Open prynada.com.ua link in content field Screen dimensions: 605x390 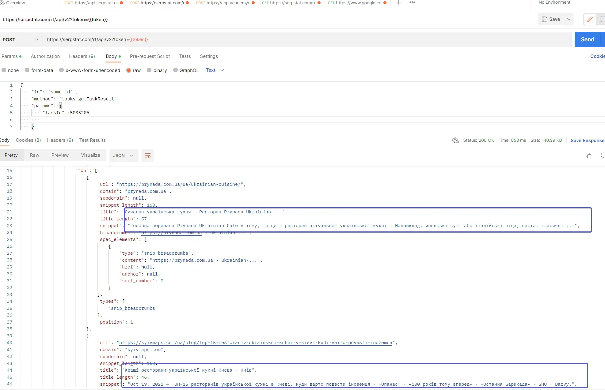click(183, 260)
